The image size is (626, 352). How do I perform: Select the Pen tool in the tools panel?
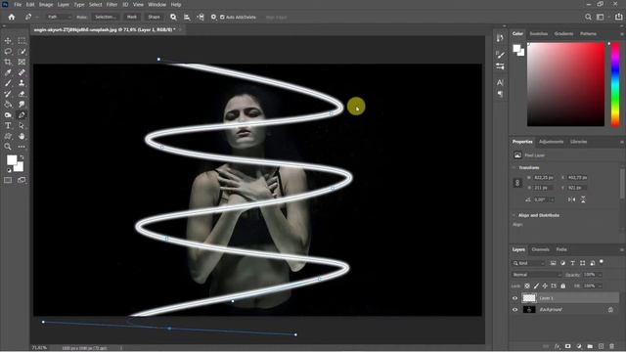coord(22,115)
